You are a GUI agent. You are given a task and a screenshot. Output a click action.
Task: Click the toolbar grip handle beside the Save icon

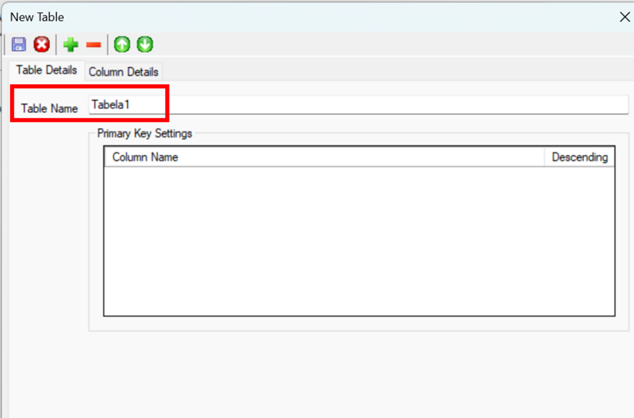(5, 44)
